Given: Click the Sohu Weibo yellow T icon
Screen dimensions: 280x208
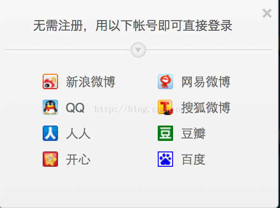Looking at the screenshot, I should coord(165,107).
